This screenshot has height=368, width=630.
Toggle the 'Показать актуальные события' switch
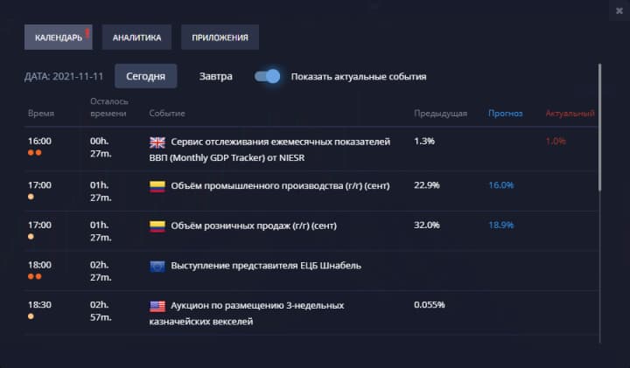(x=268, y=76)
